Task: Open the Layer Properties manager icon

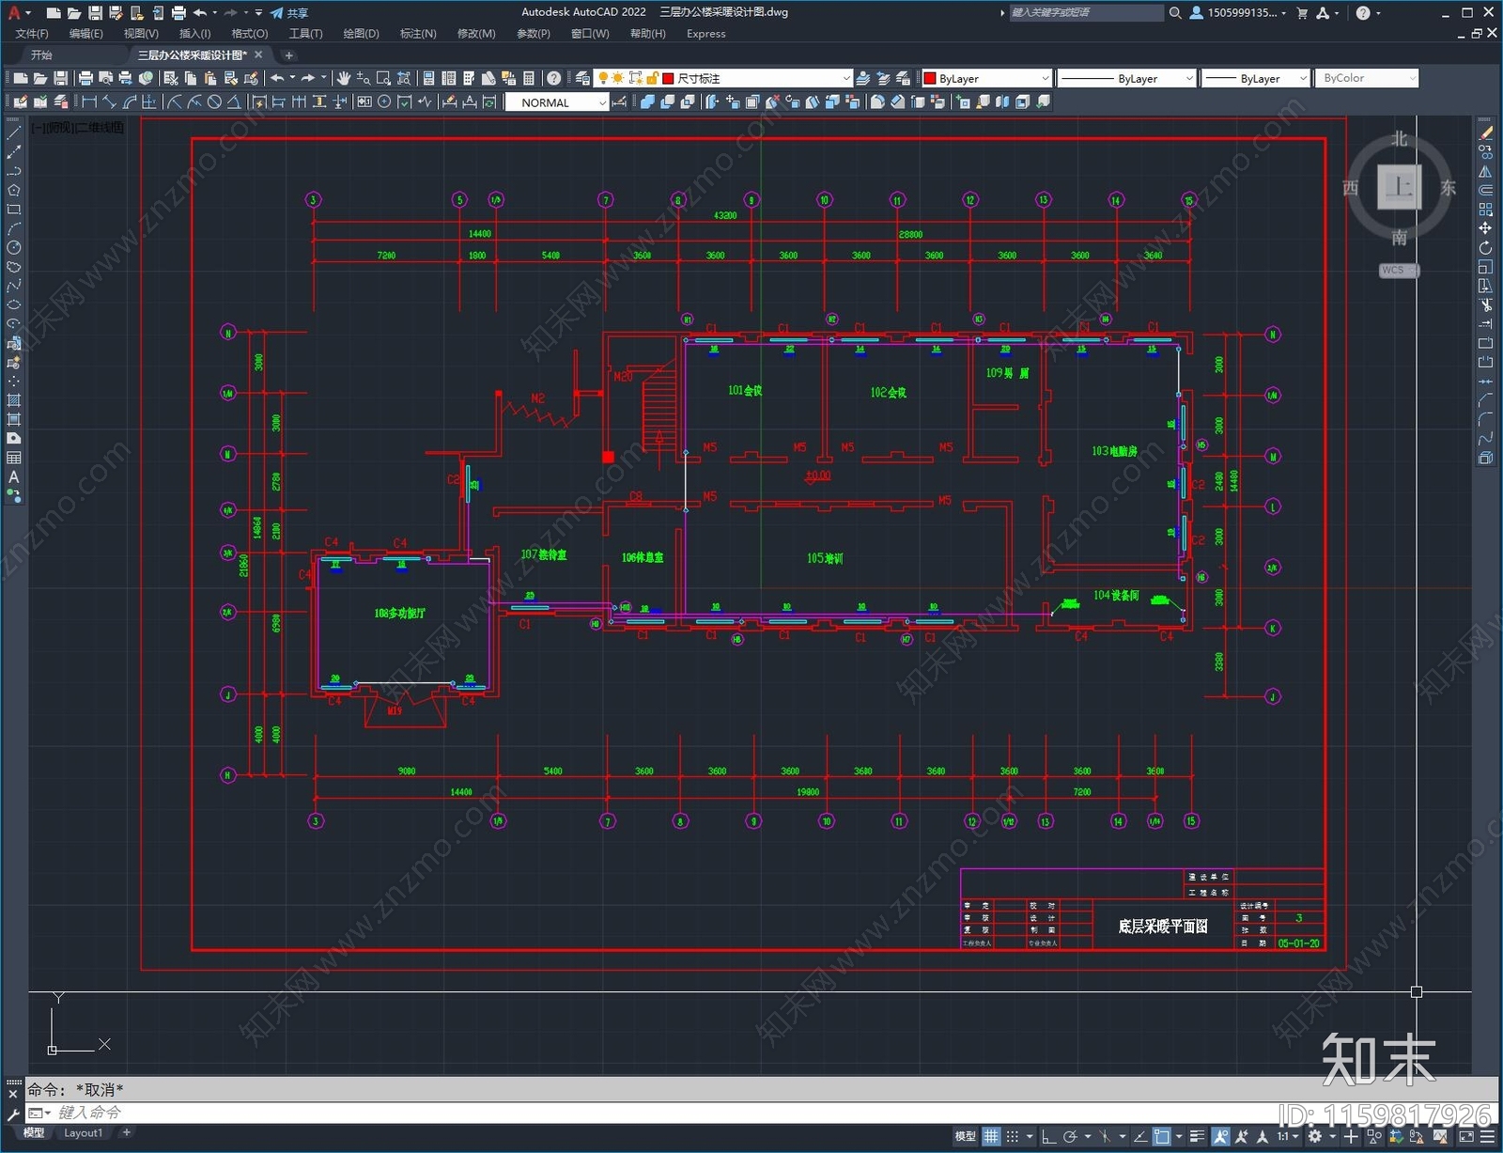Action: coord(582,78)
